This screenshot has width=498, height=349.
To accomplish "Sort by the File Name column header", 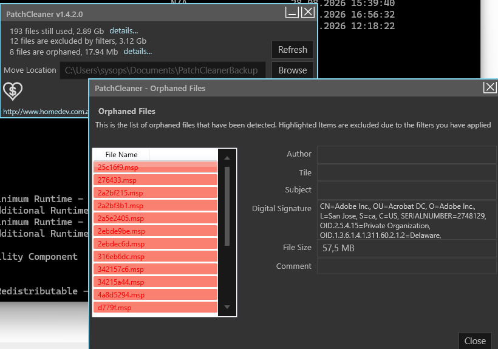I will [x=121, y=155].
